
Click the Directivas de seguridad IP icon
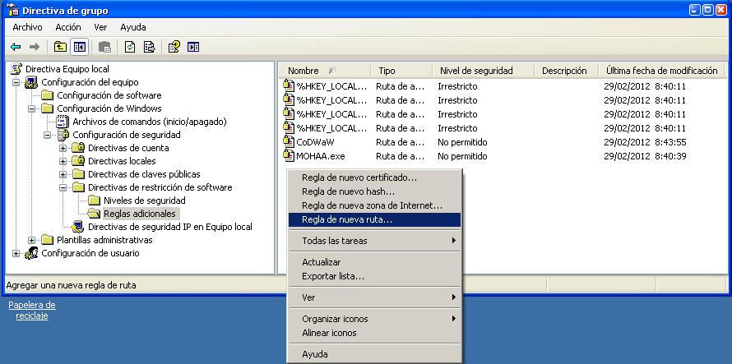click(x=78, y=227)
